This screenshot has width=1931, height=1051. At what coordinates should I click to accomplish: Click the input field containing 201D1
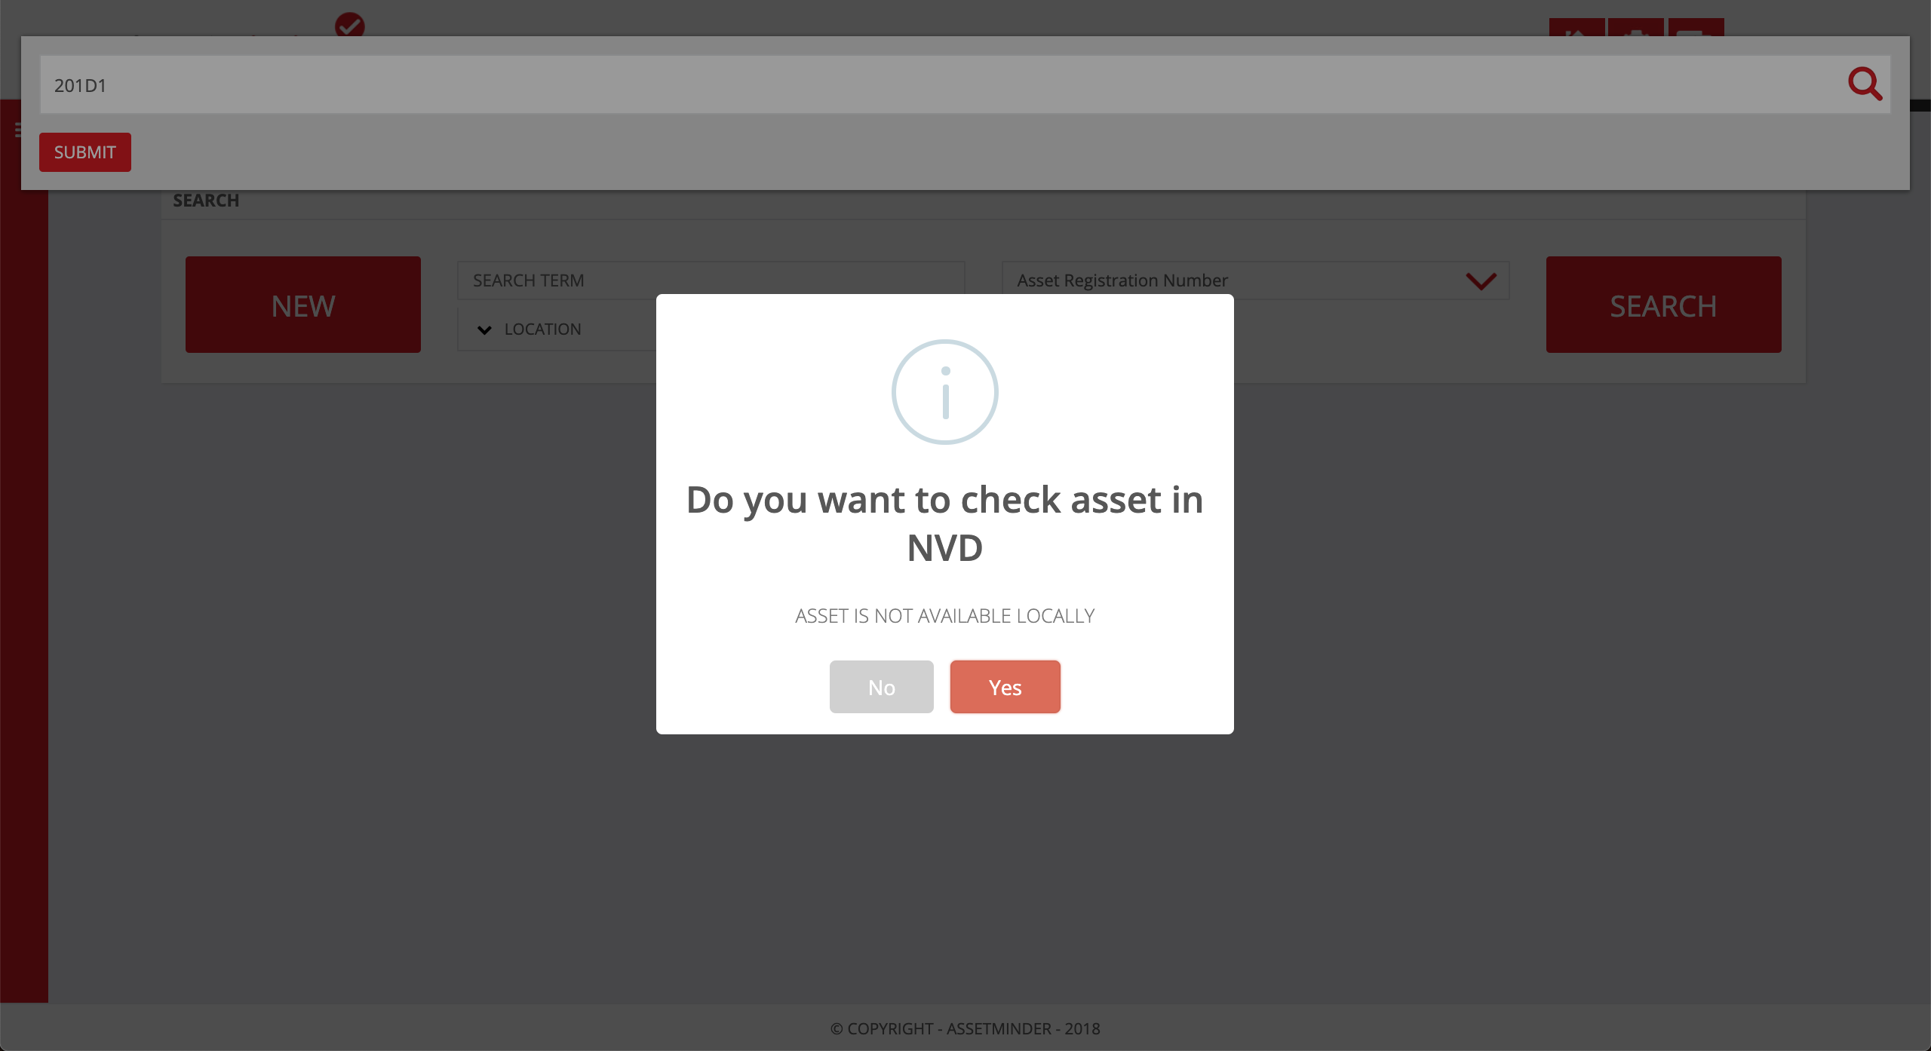[x=965, y=84]
